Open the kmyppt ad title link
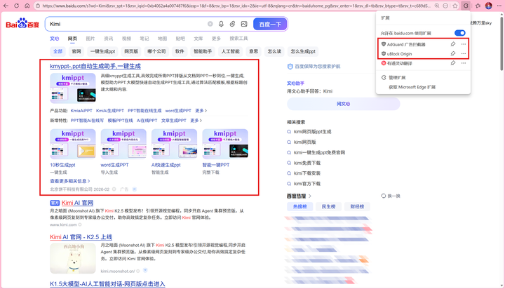505x289 pixels. [95, 67]
